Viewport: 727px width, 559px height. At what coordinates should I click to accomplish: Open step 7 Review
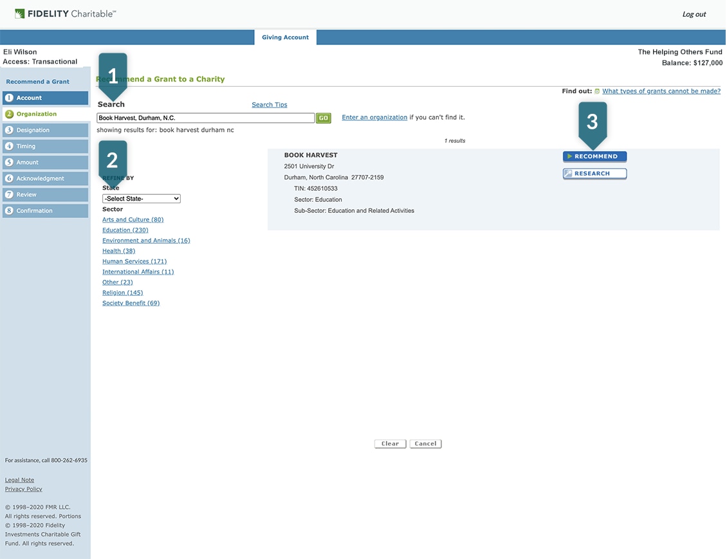pyautogui.click(x=46, y=195)
